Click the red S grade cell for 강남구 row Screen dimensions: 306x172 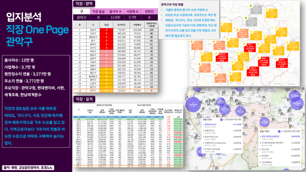point(106,30)
